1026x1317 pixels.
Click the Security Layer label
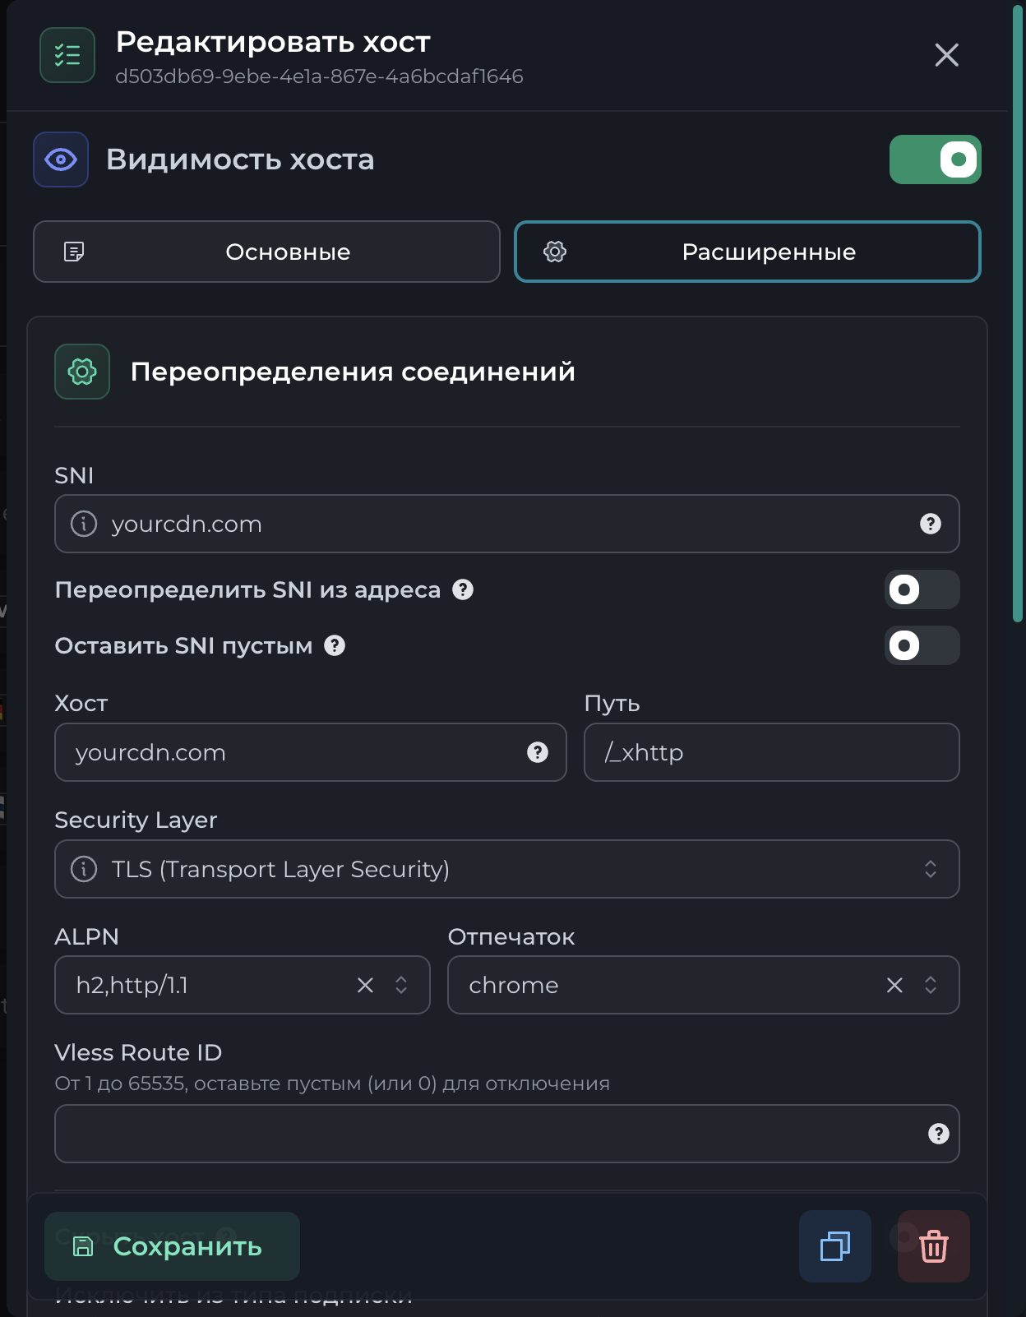[136, 820]
